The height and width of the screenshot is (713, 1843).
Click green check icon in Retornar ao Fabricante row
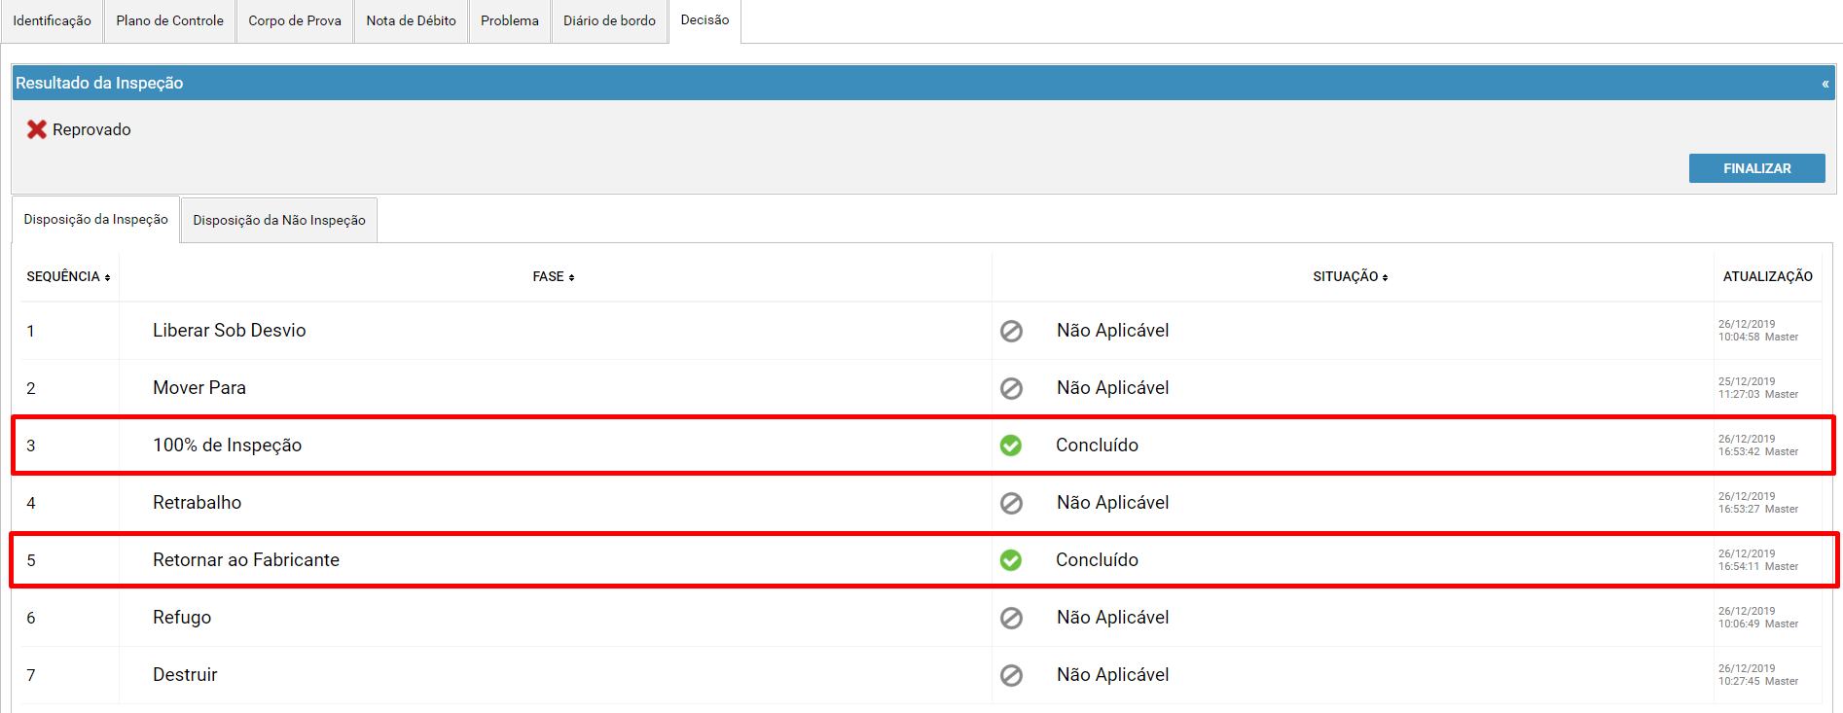point(1011,560)
